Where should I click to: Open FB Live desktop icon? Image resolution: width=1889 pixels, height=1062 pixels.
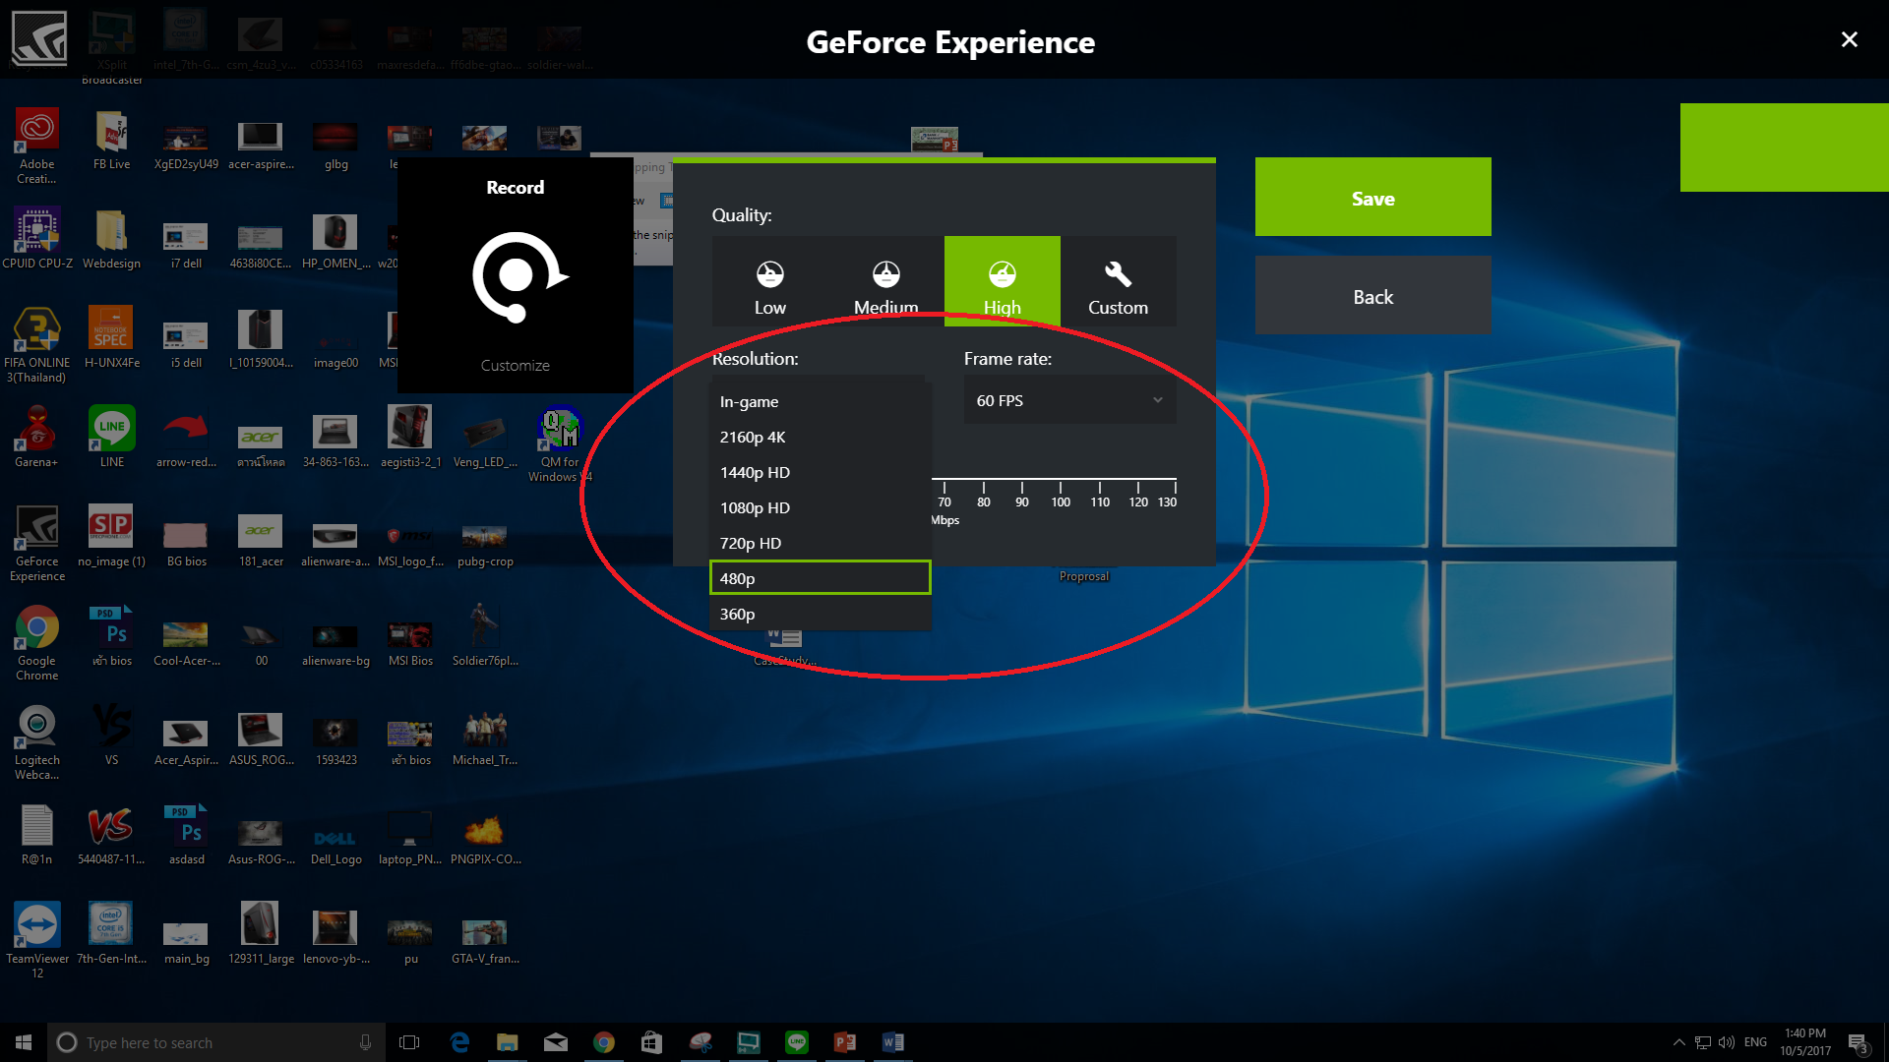coord(111,140)
